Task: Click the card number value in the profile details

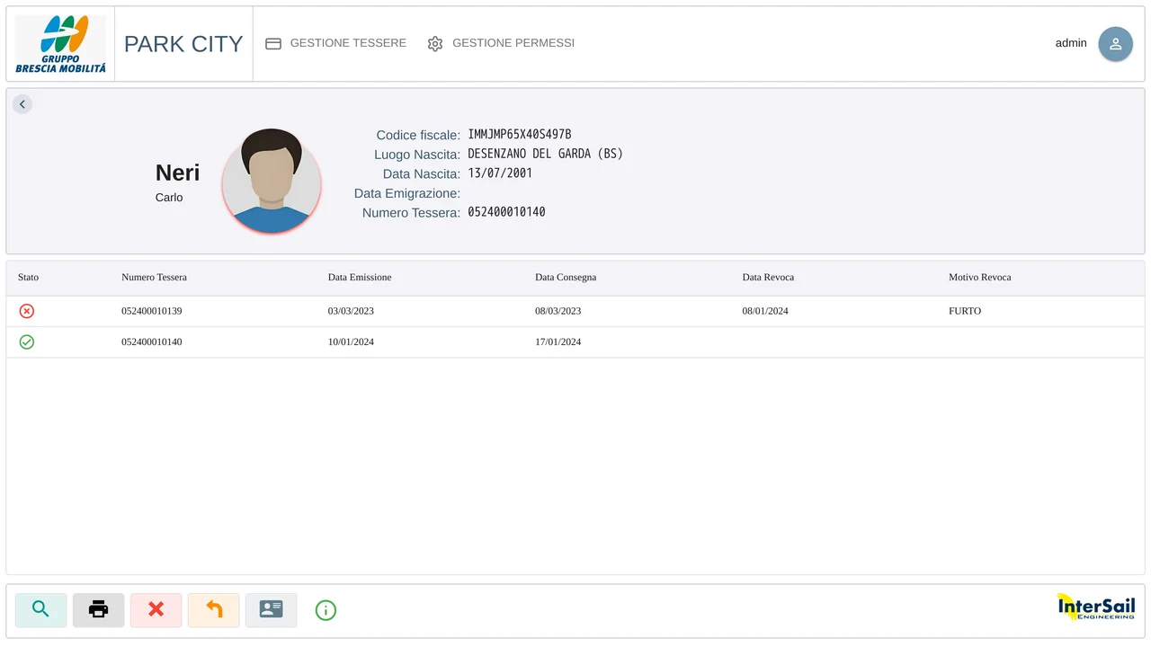Action: [x=506, y=212]
